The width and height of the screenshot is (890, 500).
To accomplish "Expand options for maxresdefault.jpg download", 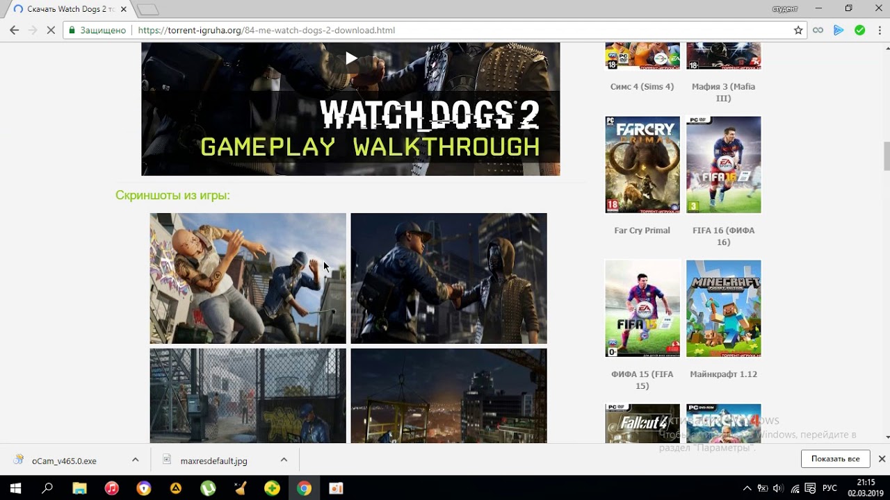I will pyautogui.click(x=284, y=460).
